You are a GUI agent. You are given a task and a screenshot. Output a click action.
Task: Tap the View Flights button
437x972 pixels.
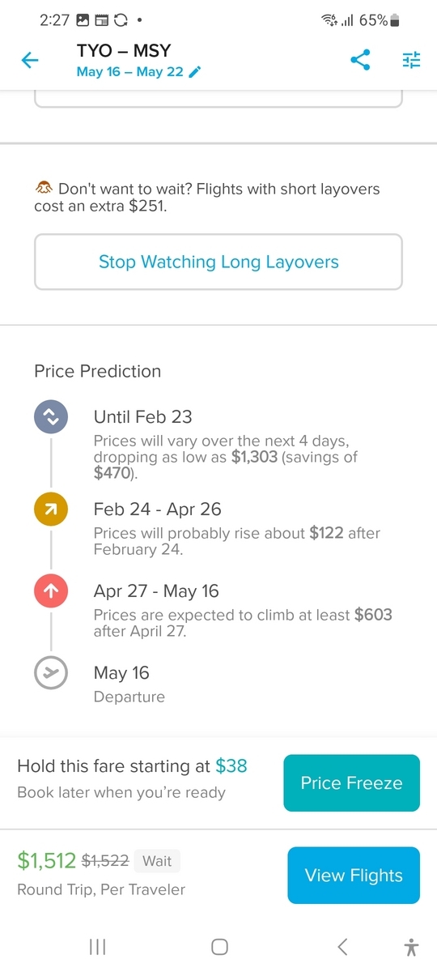pyautogui.click(x=354, y=876)
